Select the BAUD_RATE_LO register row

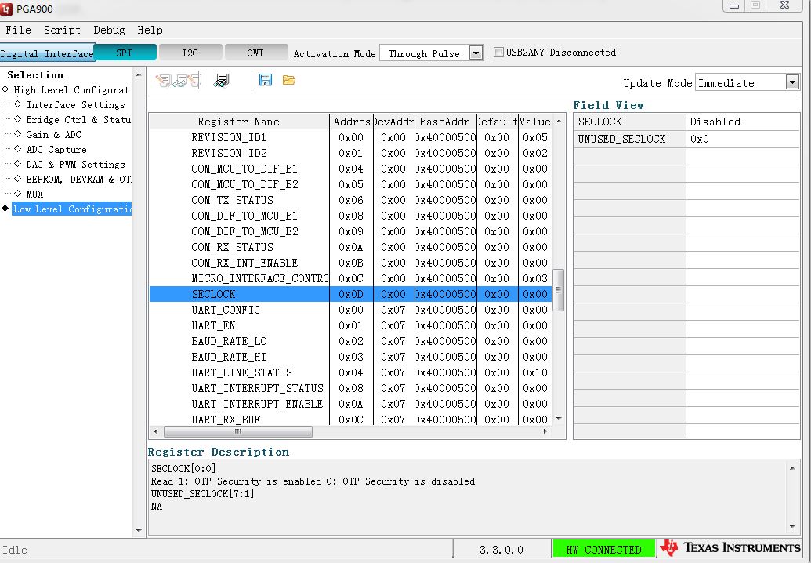350,341
